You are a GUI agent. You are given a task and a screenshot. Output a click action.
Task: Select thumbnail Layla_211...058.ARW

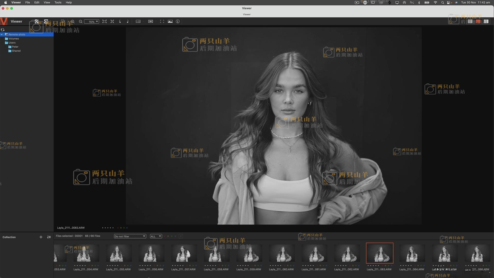[216, 254]
